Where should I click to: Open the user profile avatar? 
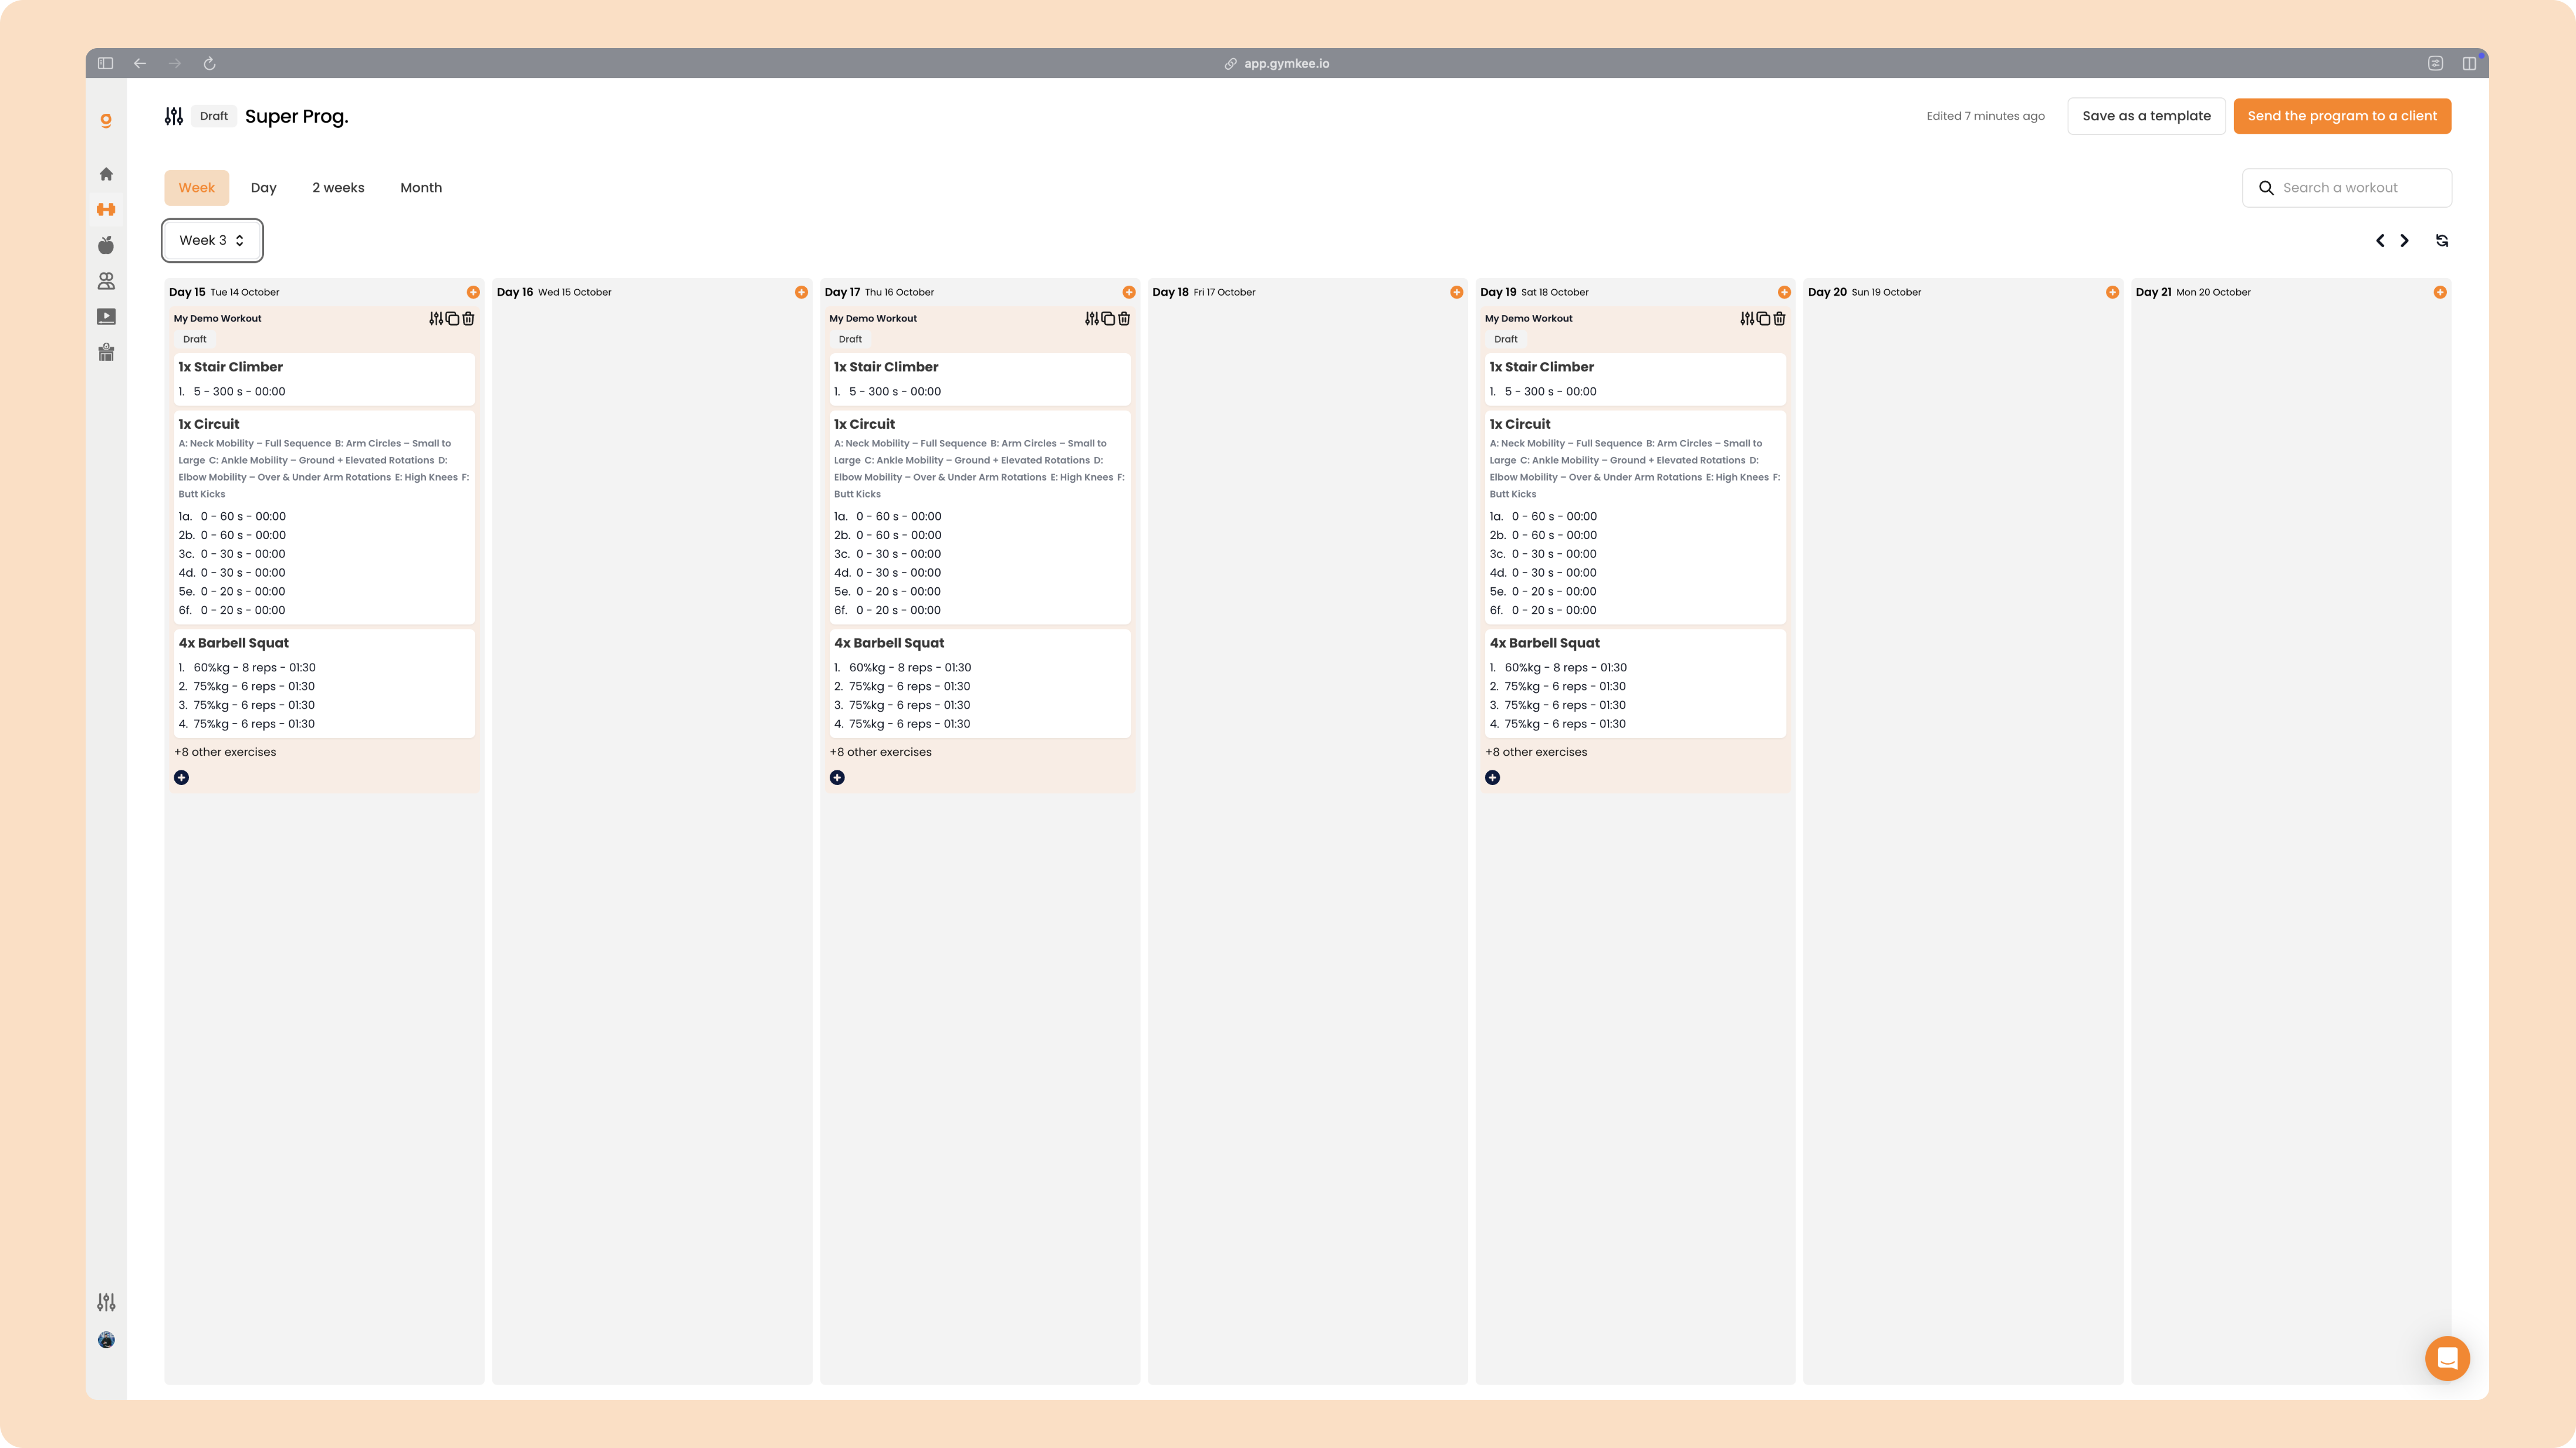coord(106,1340)
